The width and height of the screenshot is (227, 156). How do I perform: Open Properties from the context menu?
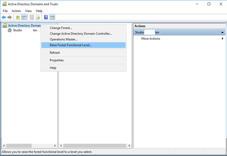coord(84,60)
